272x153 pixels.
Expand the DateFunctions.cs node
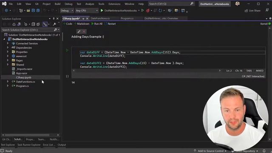[8, 81]
